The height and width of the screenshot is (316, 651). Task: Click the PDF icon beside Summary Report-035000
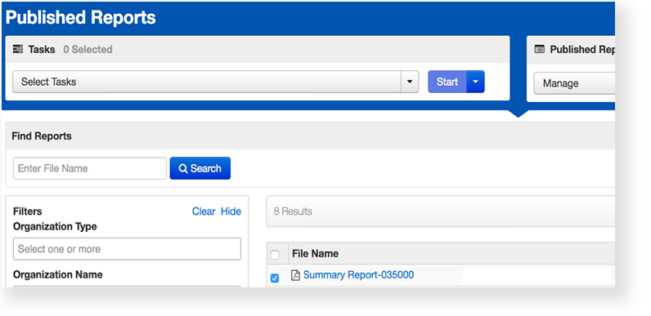coord(295,275)
